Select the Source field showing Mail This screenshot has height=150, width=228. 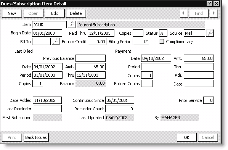[x=194, y=33]
